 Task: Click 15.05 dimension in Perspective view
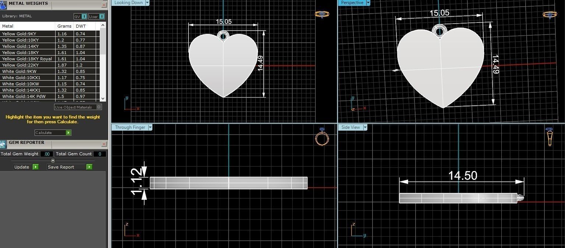(x=439, y=13)
